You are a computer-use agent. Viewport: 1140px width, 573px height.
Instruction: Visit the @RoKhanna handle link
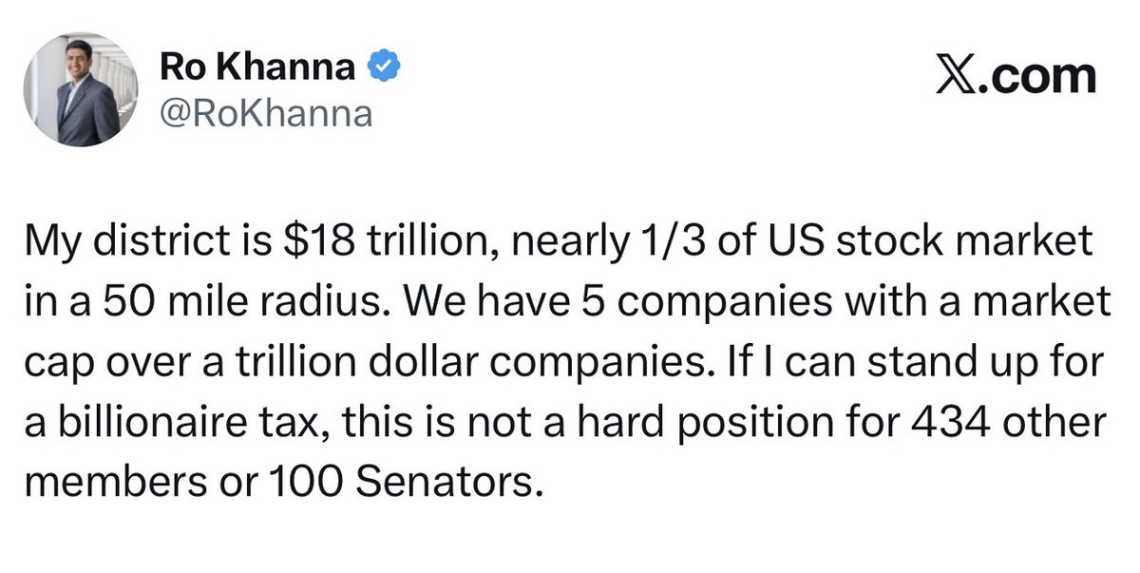[265, 115]
